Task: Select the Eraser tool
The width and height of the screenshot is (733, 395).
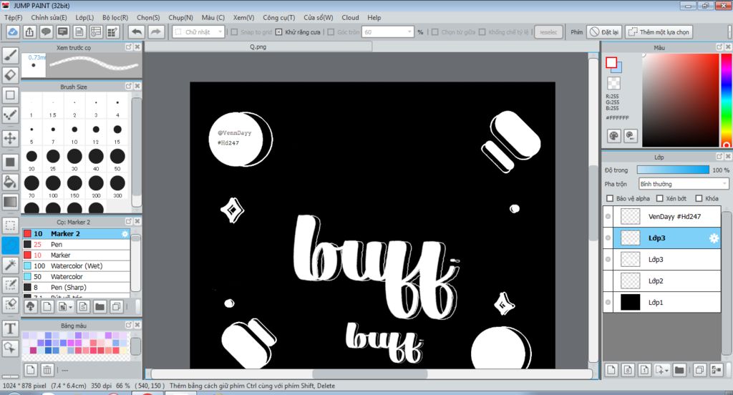Action: (10, 75)
